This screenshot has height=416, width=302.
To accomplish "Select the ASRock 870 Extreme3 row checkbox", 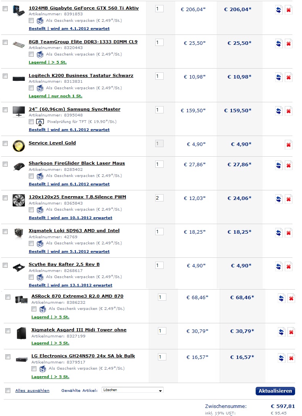I will coord(8,297).
